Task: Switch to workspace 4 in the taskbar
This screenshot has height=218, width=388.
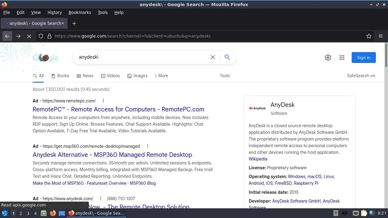Action: tap(35, 213)
